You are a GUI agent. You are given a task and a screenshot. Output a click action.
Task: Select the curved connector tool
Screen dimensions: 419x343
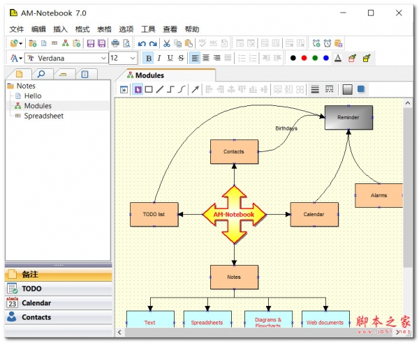tap(182, 90)
